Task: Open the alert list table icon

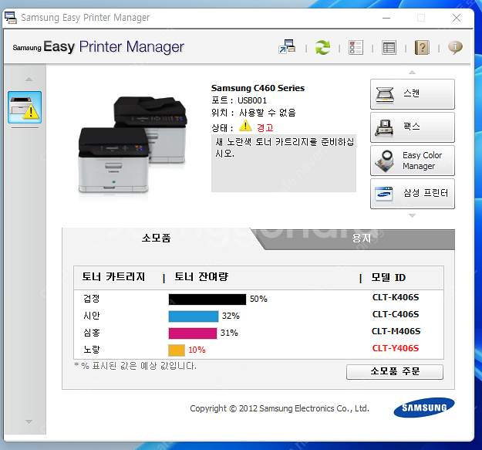Action: point(389,48)
